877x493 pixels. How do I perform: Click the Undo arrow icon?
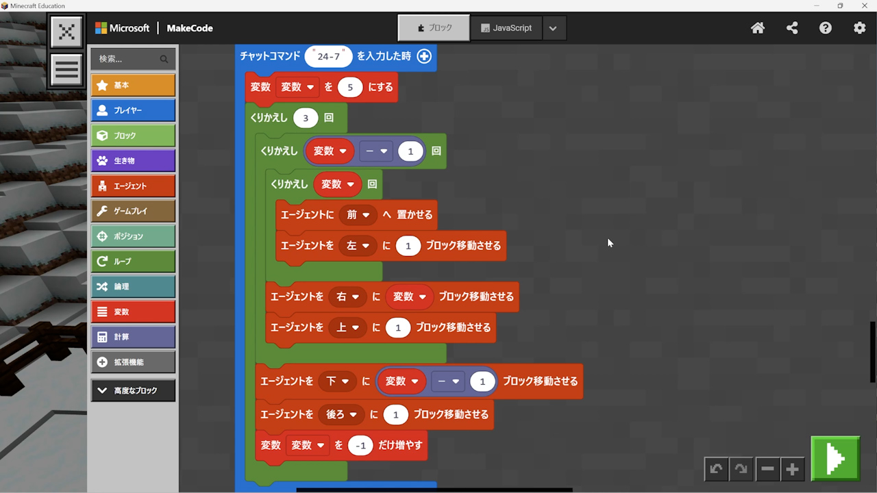tap(716, 469)
